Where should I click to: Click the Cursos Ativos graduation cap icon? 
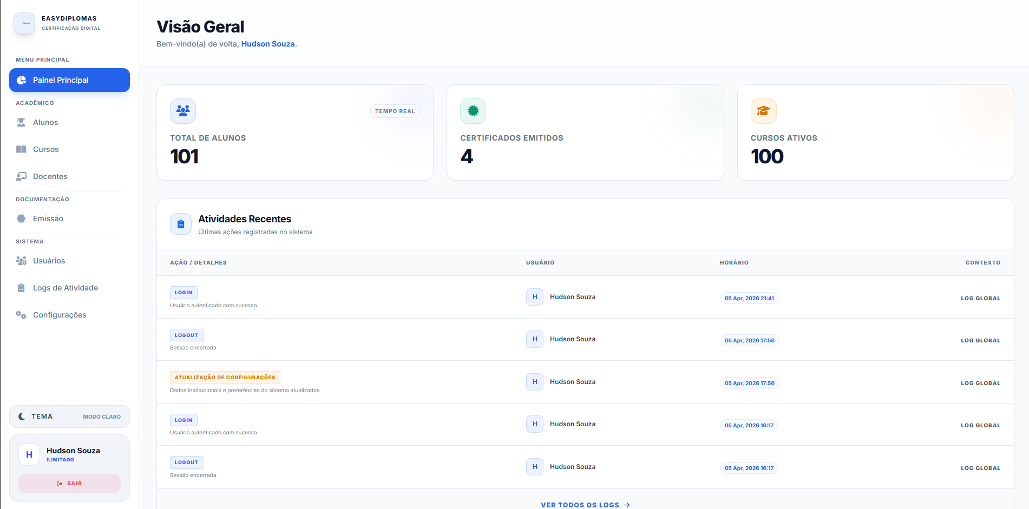point(764,111)
